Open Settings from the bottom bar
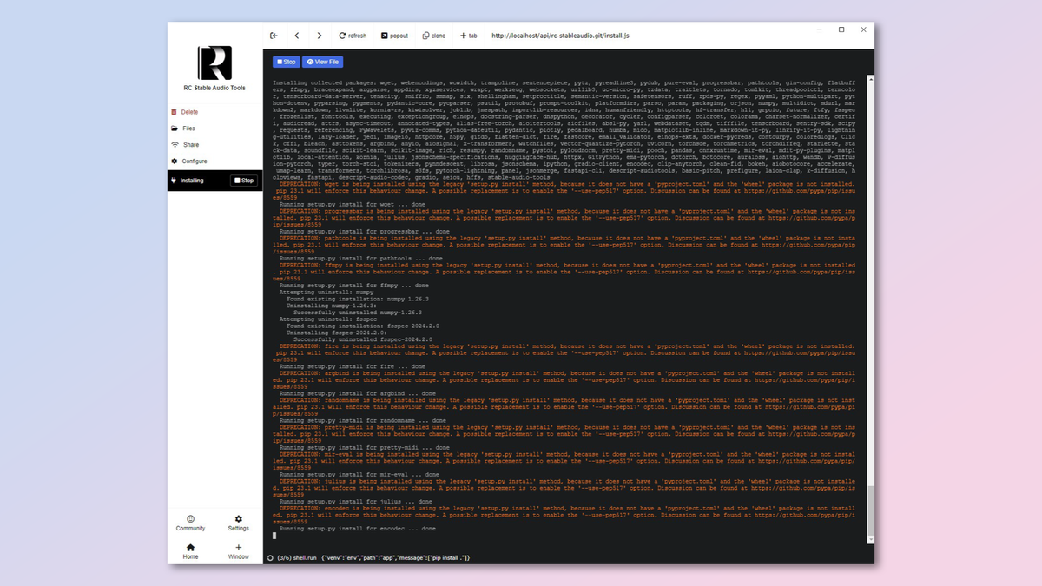 (x=238, y=523)
